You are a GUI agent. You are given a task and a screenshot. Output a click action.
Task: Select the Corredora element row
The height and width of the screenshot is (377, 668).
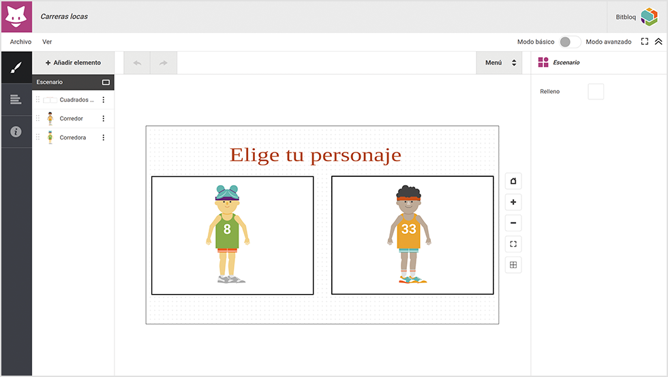[x=74, y=137]
